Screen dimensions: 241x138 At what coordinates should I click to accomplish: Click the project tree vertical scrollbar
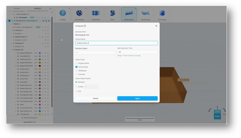tap(52, 62)
